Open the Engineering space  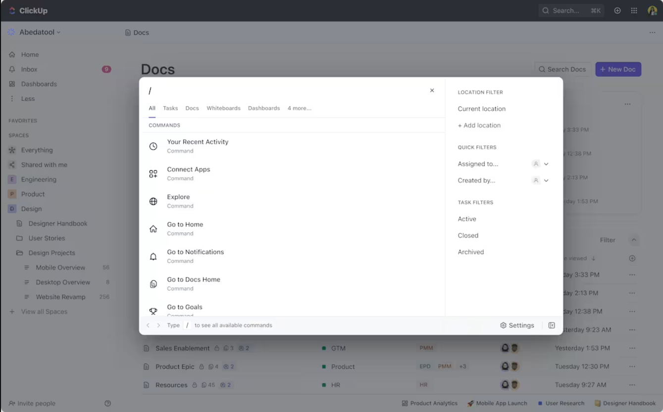point(39,180)
